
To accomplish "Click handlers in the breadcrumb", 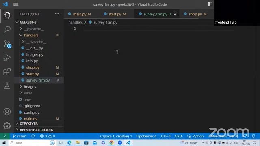I will click(76, 22).
